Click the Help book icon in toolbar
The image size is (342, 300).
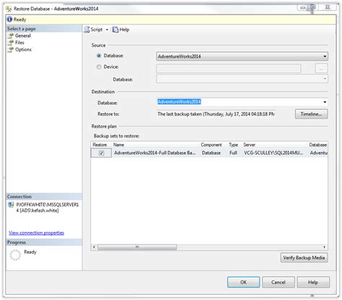click(x=115, y=30)
